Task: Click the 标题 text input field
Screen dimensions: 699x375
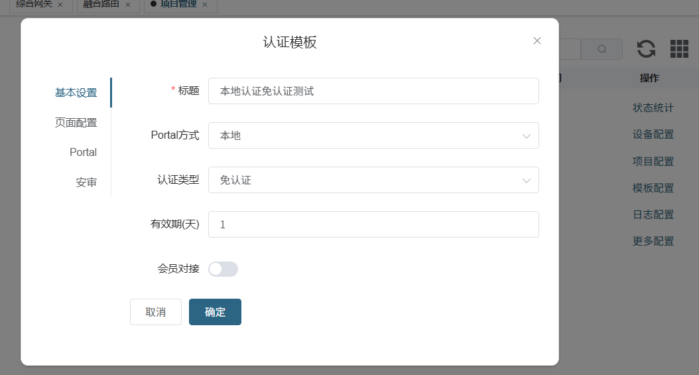Action: (x=373, y=91)
